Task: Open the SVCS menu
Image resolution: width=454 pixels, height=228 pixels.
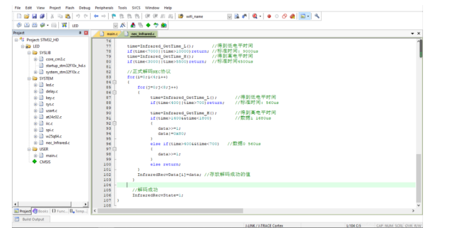Action: (x=136, y=8)
